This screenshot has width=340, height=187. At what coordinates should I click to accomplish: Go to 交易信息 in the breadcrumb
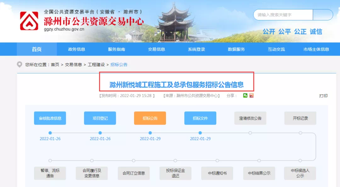click(x=73, y=65)
